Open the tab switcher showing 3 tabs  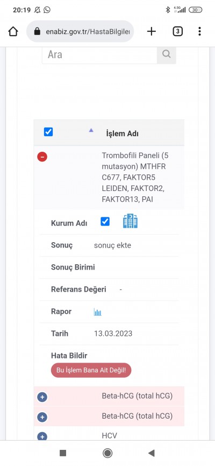177,31
